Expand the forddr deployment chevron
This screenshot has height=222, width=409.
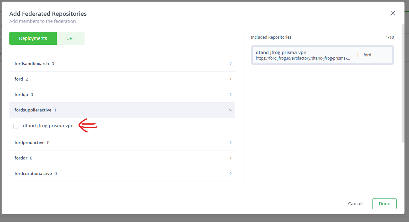coord(230,158)
